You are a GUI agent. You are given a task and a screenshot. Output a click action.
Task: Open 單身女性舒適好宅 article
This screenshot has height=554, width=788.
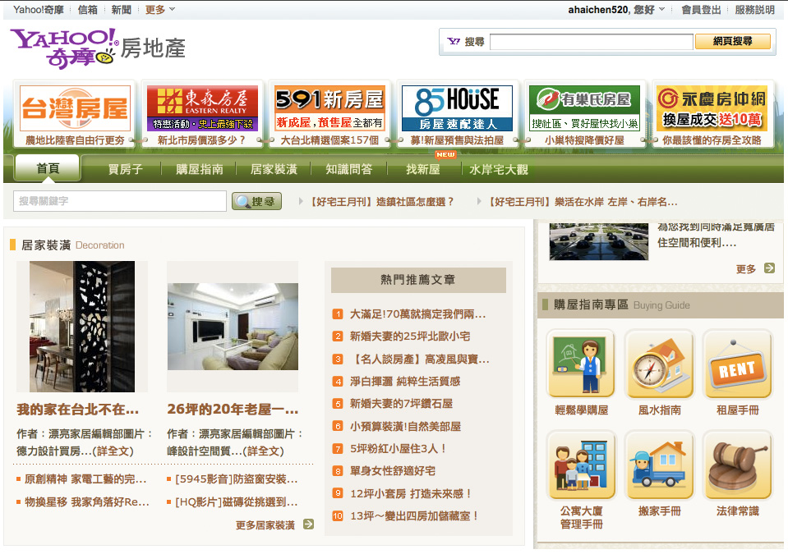point(393,471)
